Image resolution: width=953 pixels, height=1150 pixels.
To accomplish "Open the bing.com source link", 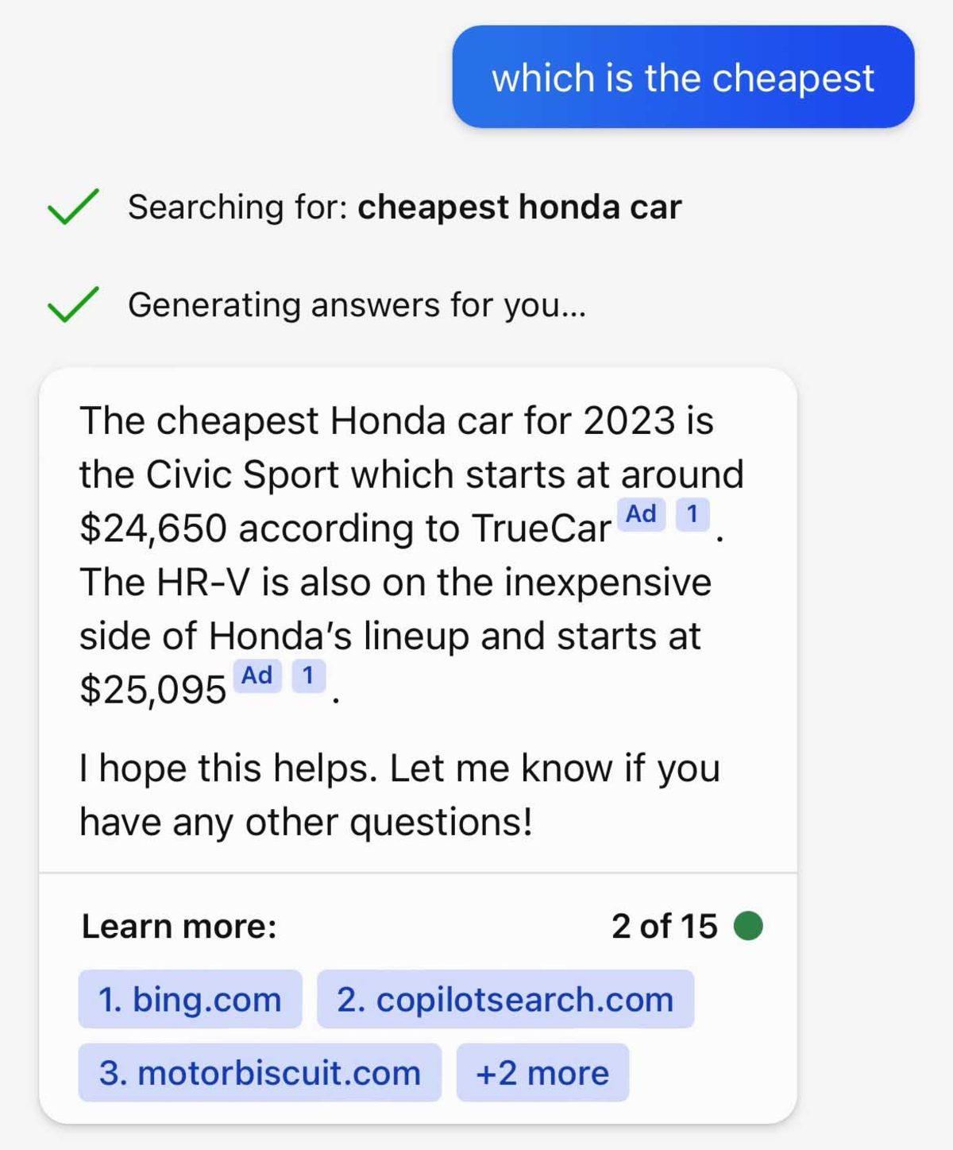I will coord(190,999).
